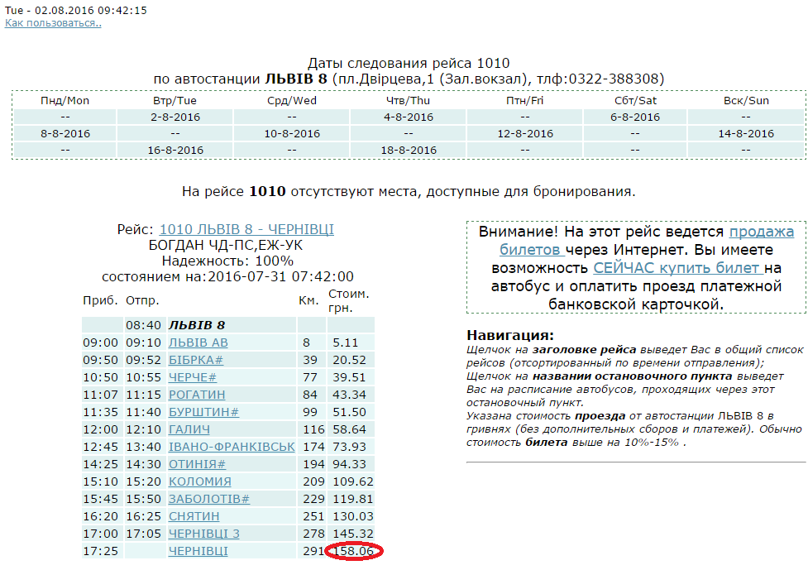Open РОГАТИН stop link
Screen dimensions: 808x570
click(197, 395)
